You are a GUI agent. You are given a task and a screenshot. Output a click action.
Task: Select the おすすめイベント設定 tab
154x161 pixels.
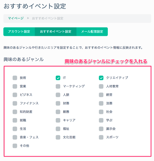pos(55,32)
